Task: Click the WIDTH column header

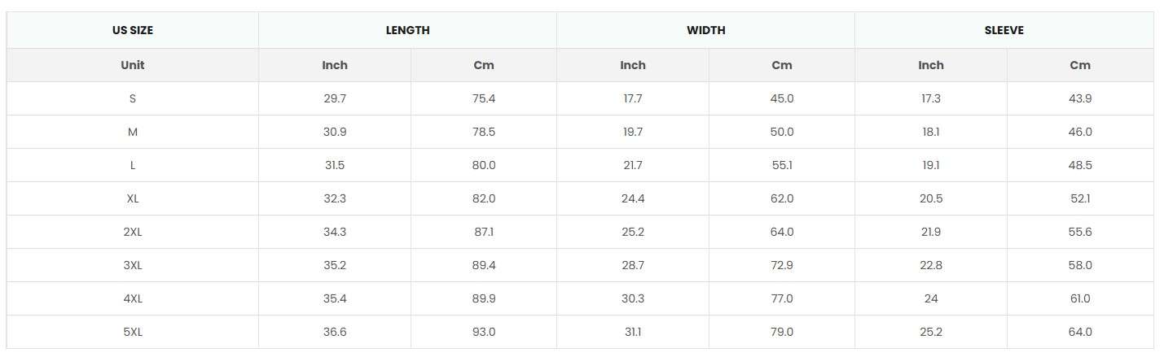Action: [x=705, y=30]
